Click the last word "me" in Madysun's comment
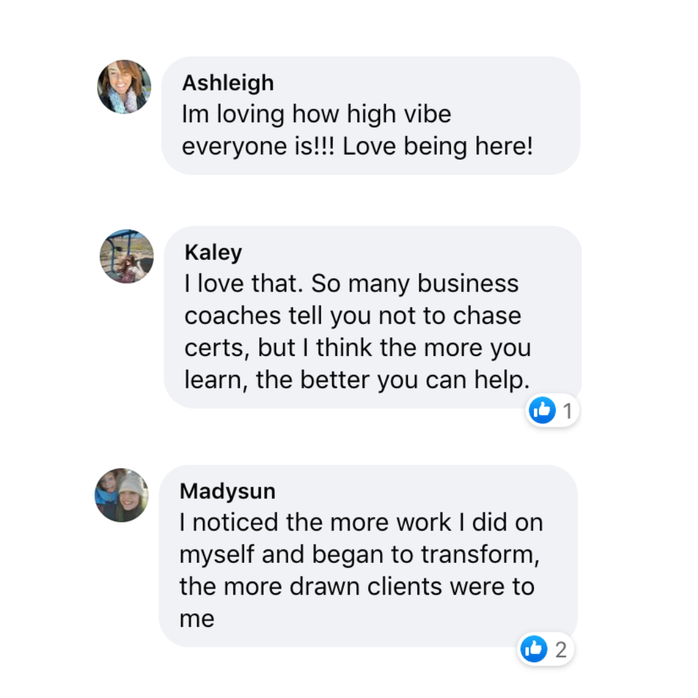The height and width of the screenshot is (698, 698). (196, 619)
